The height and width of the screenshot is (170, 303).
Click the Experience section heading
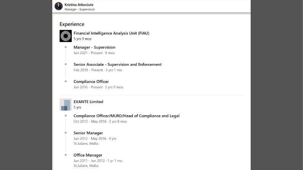pos(72,24)
